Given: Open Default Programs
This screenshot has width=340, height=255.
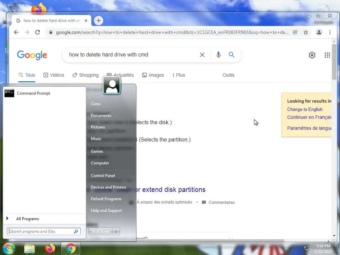Looking at the screenshot, I should click(x=106, y=199).
